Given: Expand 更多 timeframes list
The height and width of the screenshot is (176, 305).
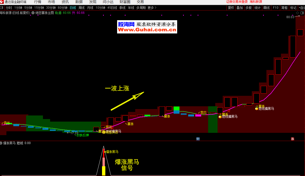Looking at the screenshot, I should pyautogui.click(x=152, y=8).
